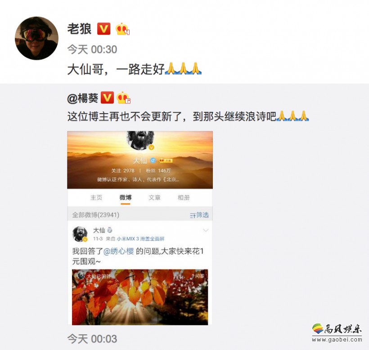Open the @绣心樱 mention link
Viewport: 369px width, 350px height.
119,251
